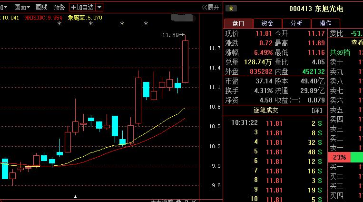
Task: Click the 净资 value 4.58
Action: [x=266, y=100]
